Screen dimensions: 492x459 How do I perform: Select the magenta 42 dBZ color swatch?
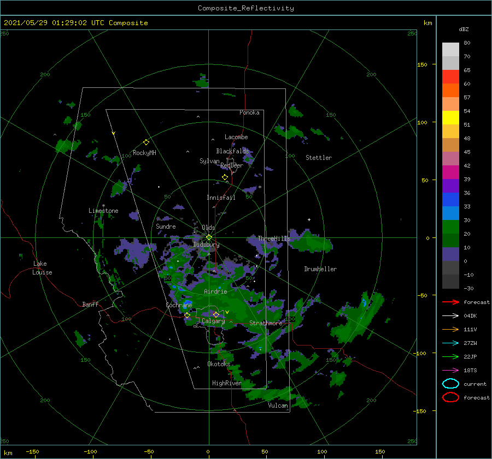click(450, 172)
